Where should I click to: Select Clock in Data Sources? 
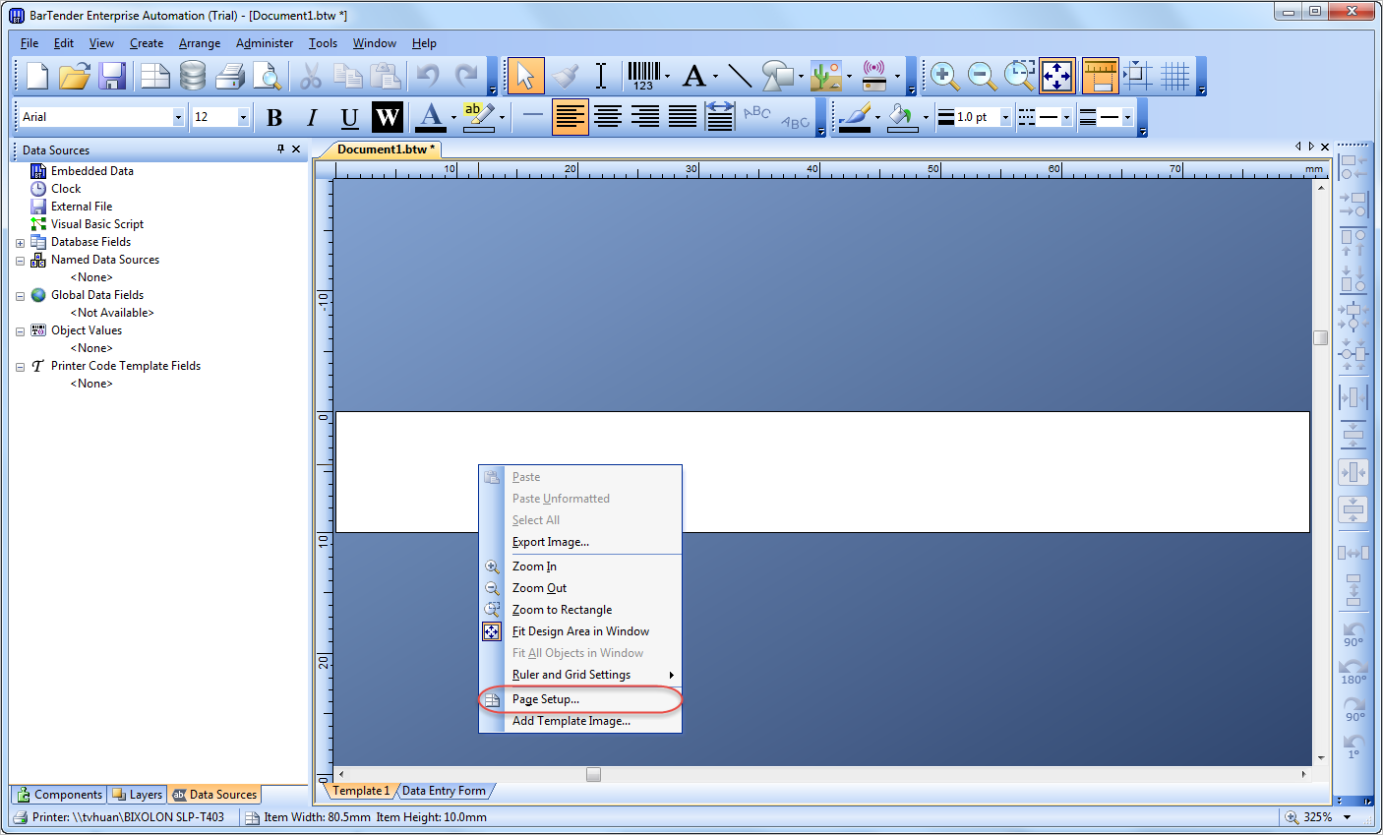tap(66, 189)
